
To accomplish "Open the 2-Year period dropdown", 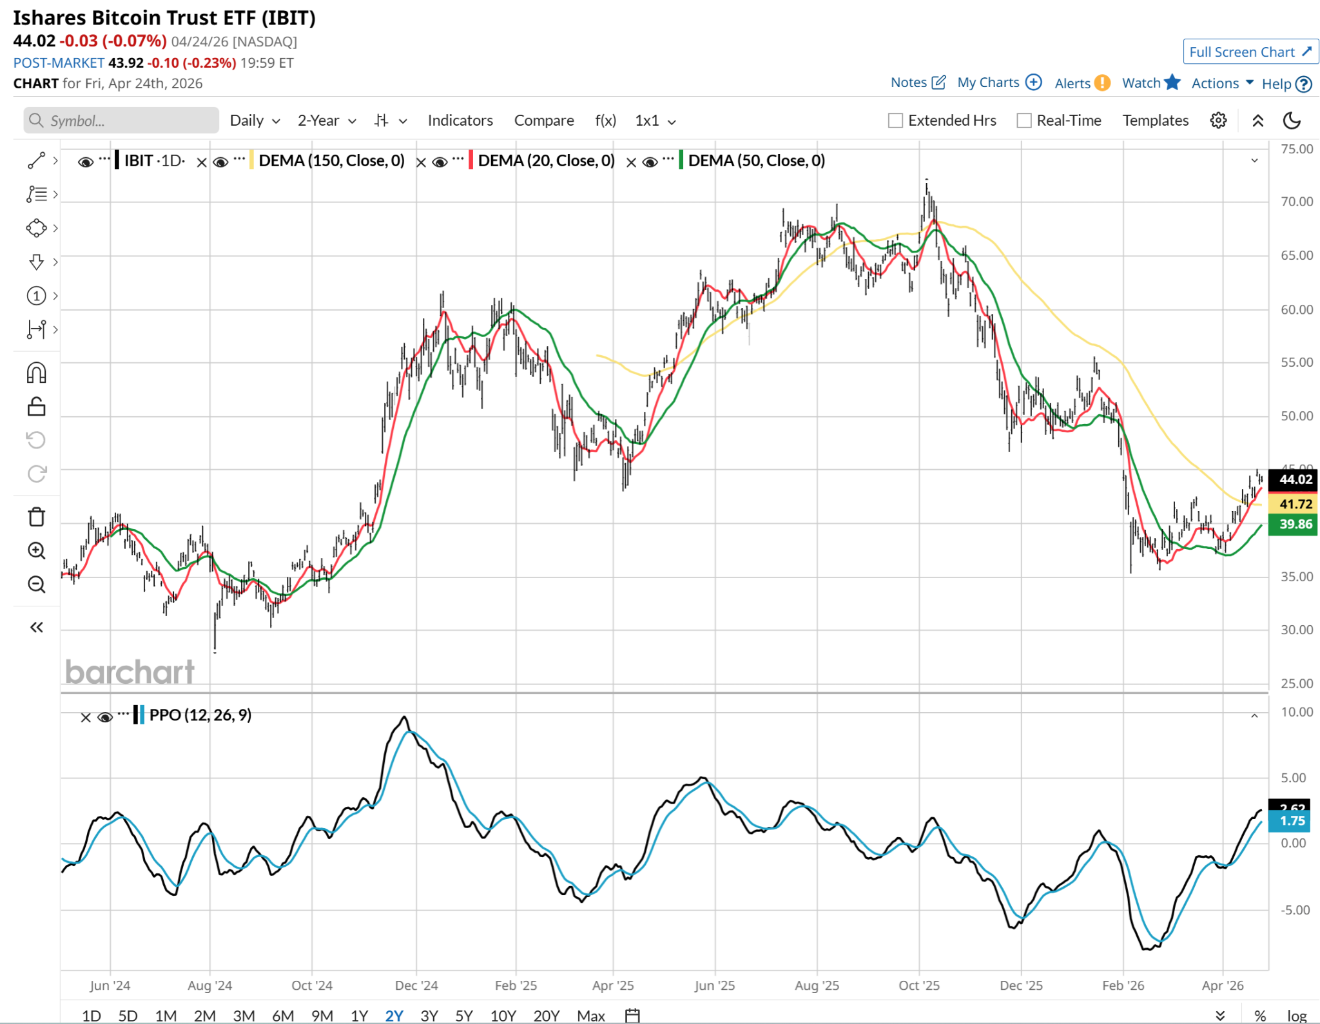I will tap(326, 121).
